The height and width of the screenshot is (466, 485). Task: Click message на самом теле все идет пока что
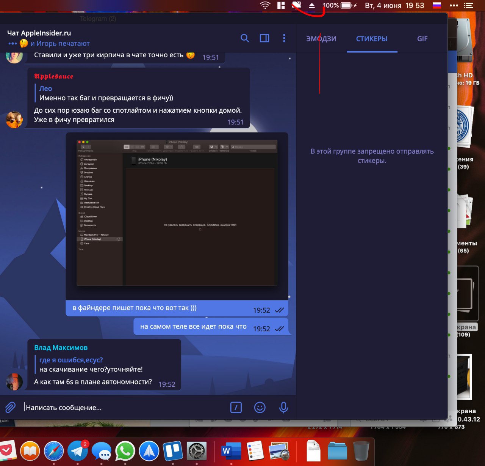click(x=193, y=326)
